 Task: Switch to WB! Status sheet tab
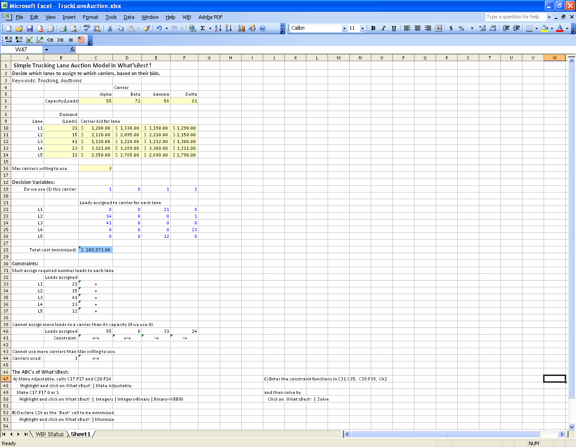49,434
